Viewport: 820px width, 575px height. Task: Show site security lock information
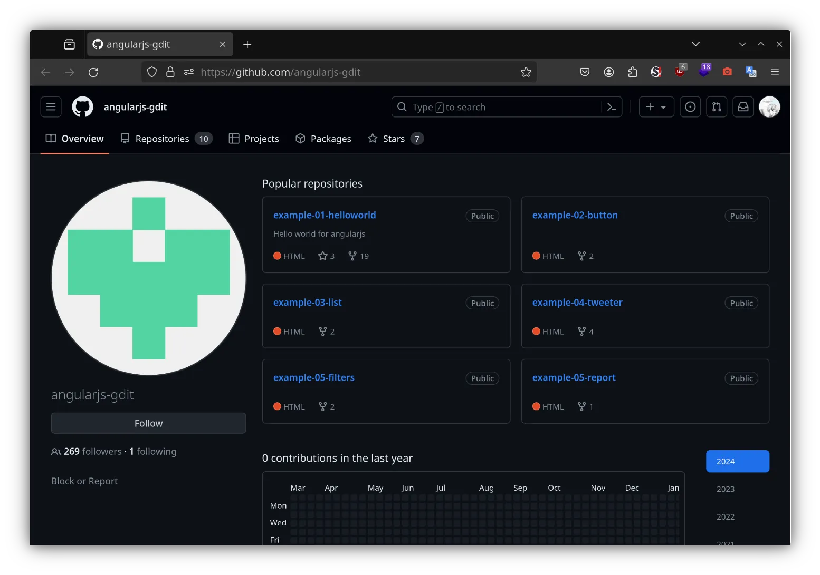170,72
